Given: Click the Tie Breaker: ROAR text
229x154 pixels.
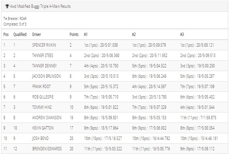Looking at the screenshot, I should click(15, 19).
